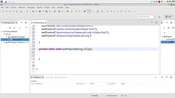Viewport: 175px width, 98px height.
Task: Collapse the default package node
Action: click(7, 37)
